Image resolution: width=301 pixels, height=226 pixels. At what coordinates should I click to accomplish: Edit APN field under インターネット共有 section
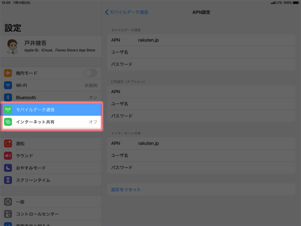coord(201,144)
